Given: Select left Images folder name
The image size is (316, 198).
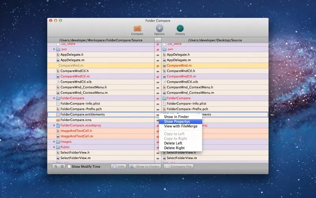Looking at the screenshot, I should coord(66,142).
